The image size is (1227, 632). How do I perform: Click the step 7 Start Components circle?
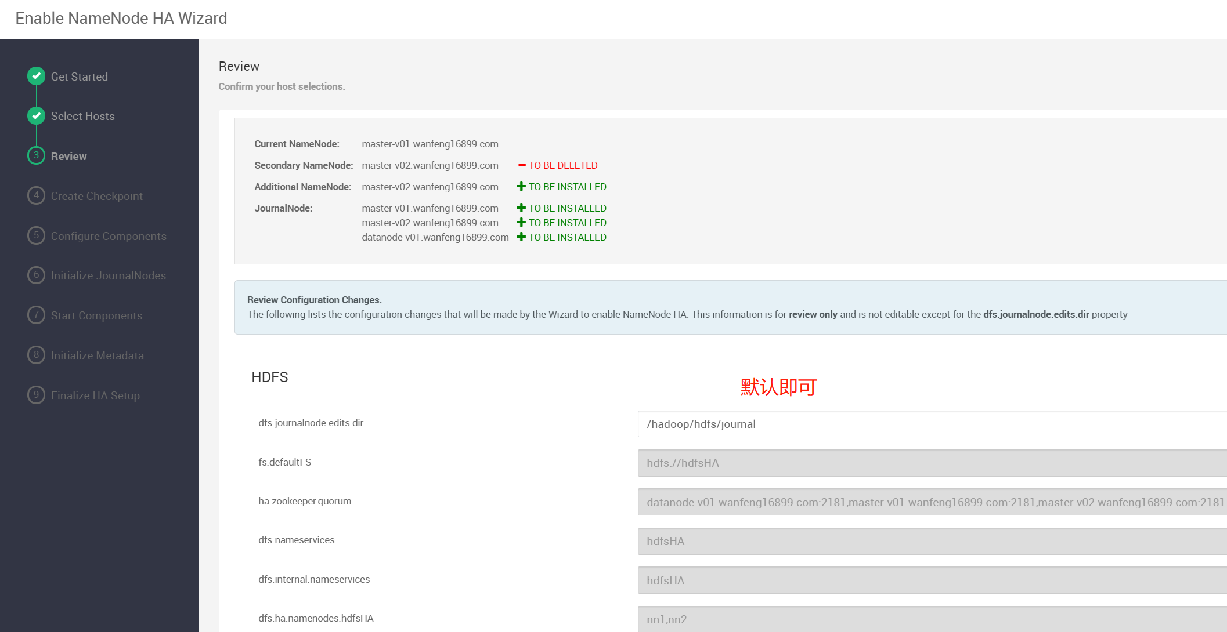(36, 315)
